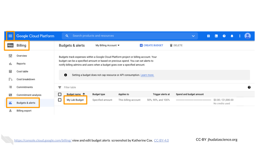Click the Cost breakdown icon
This screenshot has width=259, height=146.
coord(11,79)
